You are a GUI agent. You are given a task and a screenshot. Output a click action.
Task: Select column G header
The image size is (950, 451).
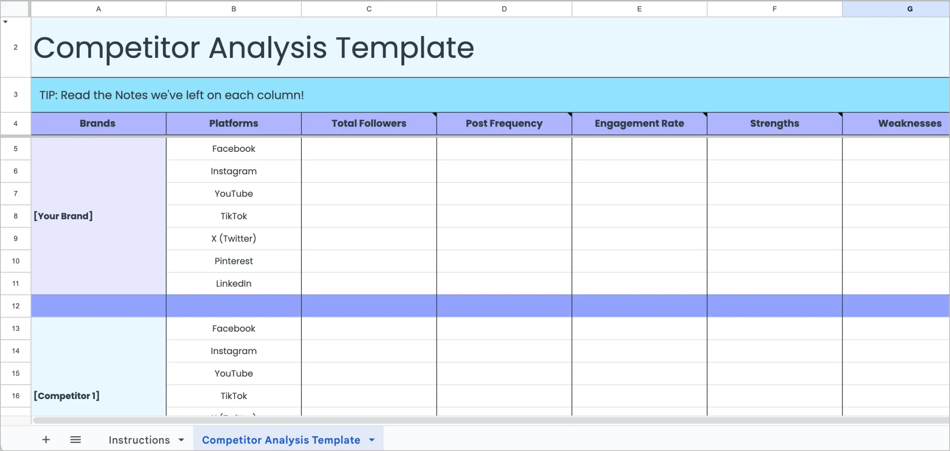[x=909, y=9]
